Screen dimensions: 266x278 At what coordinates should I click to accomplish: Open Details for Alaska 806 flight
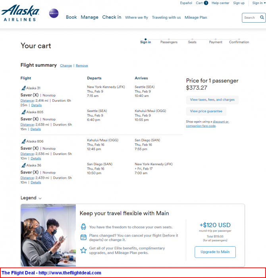(36, 158)
